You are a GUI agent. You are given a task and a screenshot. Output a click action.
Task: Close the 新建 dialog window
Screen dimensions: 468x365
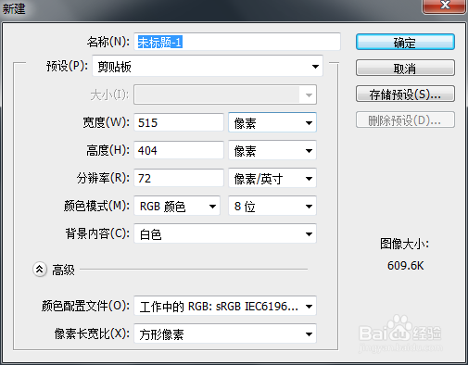click(445, 6)
